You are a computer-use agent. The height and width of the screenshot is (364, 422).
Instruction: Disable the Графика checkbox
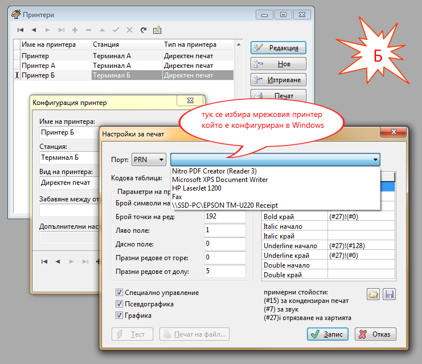click(x=119, y=315)
